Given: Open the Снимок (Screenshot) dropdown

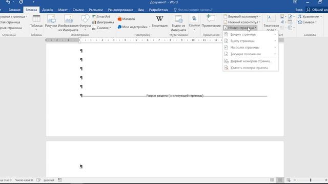Looking at the screenshot, I should point(101,28).
